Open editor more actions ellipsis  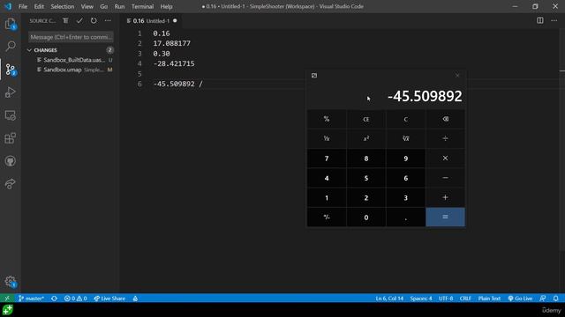[554, 20]
